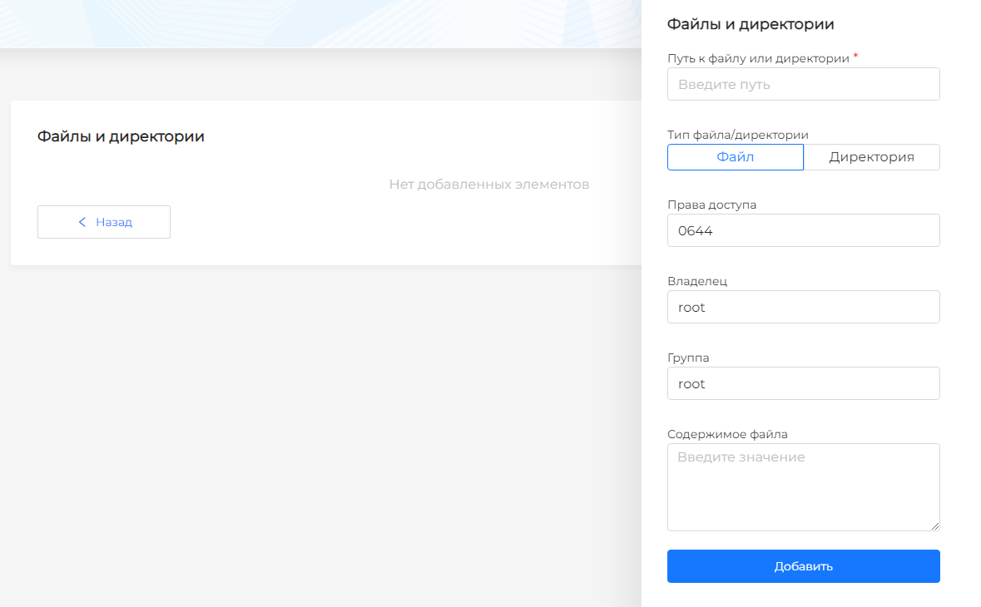
Task: Click the red required asterisk by the path label
Action: point(855,57)
